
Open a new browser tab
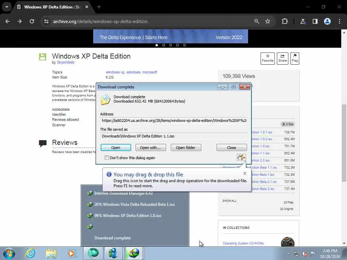click(x=99, y=7)
